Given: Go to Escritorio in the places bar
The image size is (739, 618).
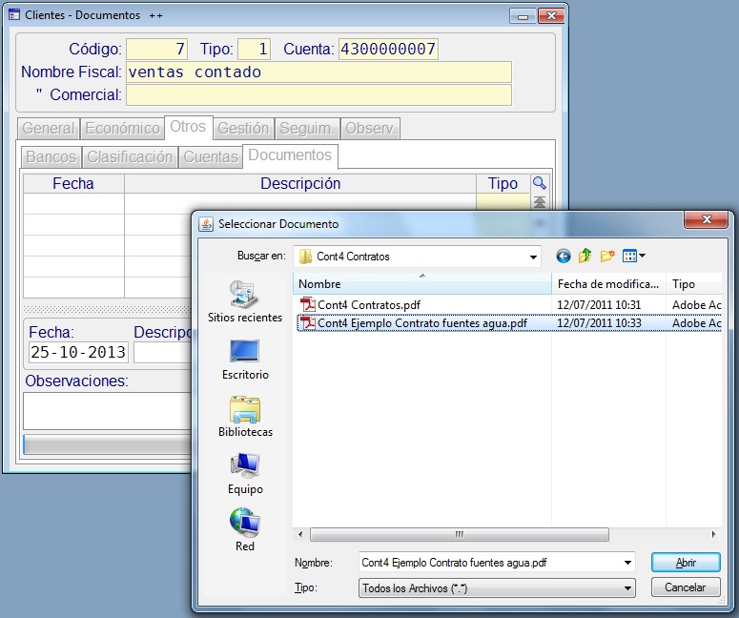Looking at the screenshot, I should point(245,360).
